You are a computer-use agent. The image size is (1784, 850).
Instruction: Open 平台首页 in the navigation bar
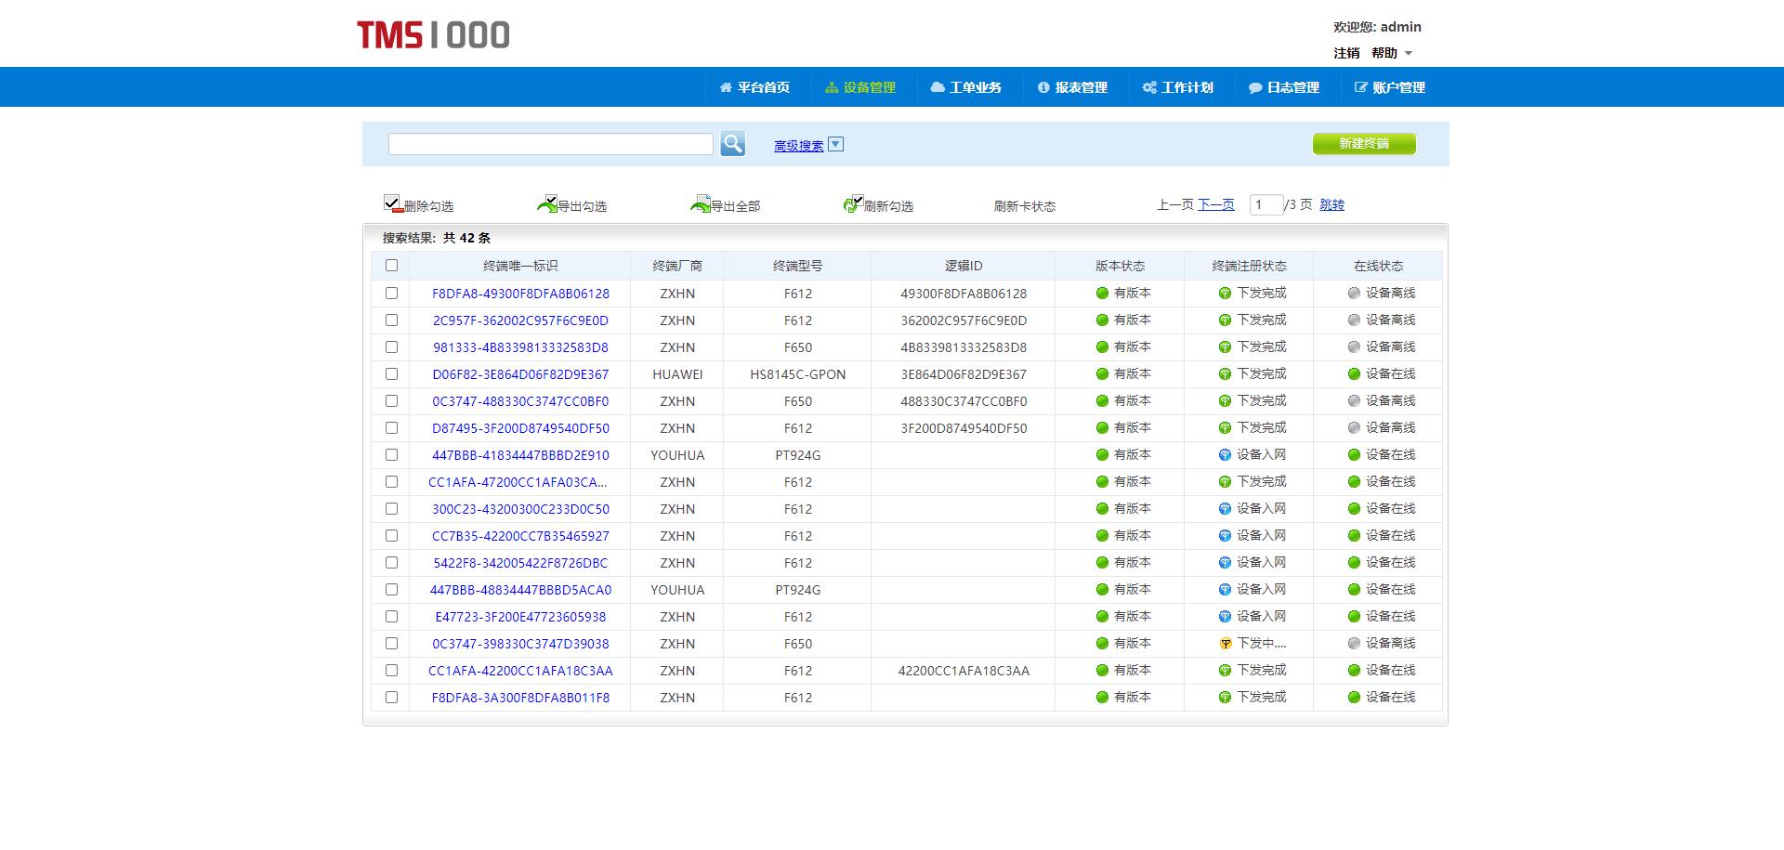click(x=754, y=87)
